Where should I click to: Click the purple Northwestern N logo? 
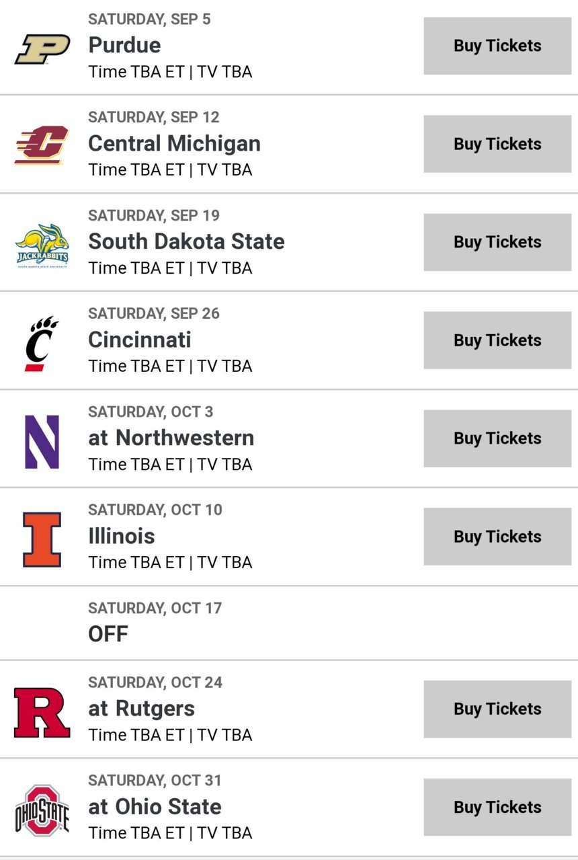[x=42, y=442]
